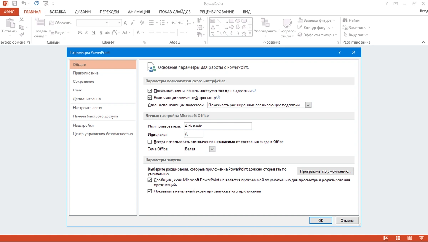Align text left icon

(x=151, y=32)
